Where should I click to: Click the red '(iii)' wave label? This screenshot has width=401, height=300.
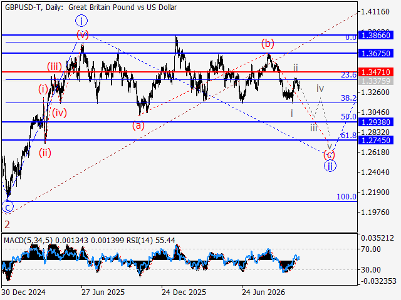click(55, 67)
